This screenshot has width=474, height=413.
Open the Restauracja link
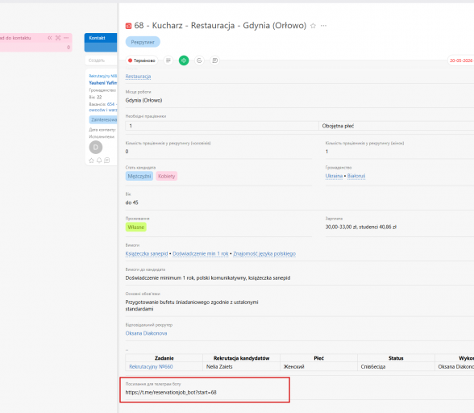(138, 77)
